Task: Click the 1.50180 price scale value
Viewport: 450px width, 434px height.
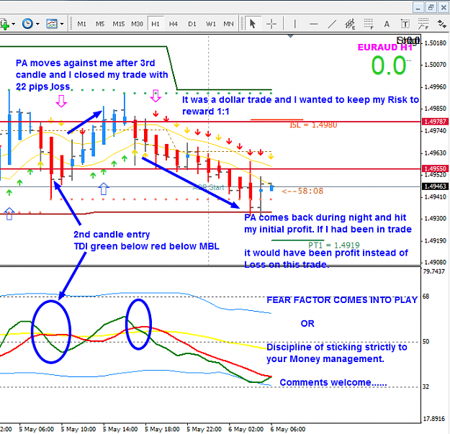Action: (x=435, y=43)
